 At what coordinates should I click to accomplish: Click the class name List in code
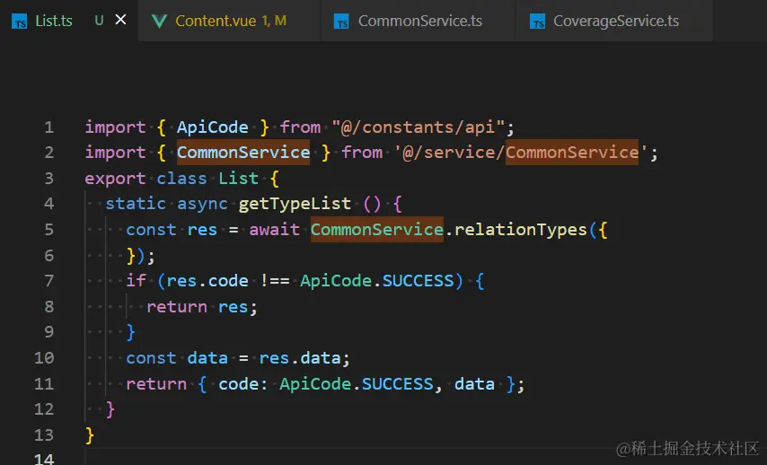tap(238, 179)
